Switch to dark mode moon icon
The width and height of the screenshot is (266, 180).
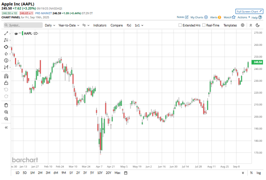pos(258,25)
